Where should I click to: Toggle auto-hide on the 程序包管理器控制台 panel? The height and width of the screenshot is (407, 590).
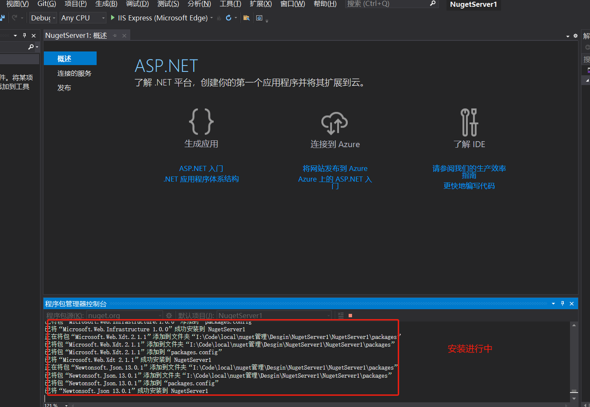[x=562, y=304]
